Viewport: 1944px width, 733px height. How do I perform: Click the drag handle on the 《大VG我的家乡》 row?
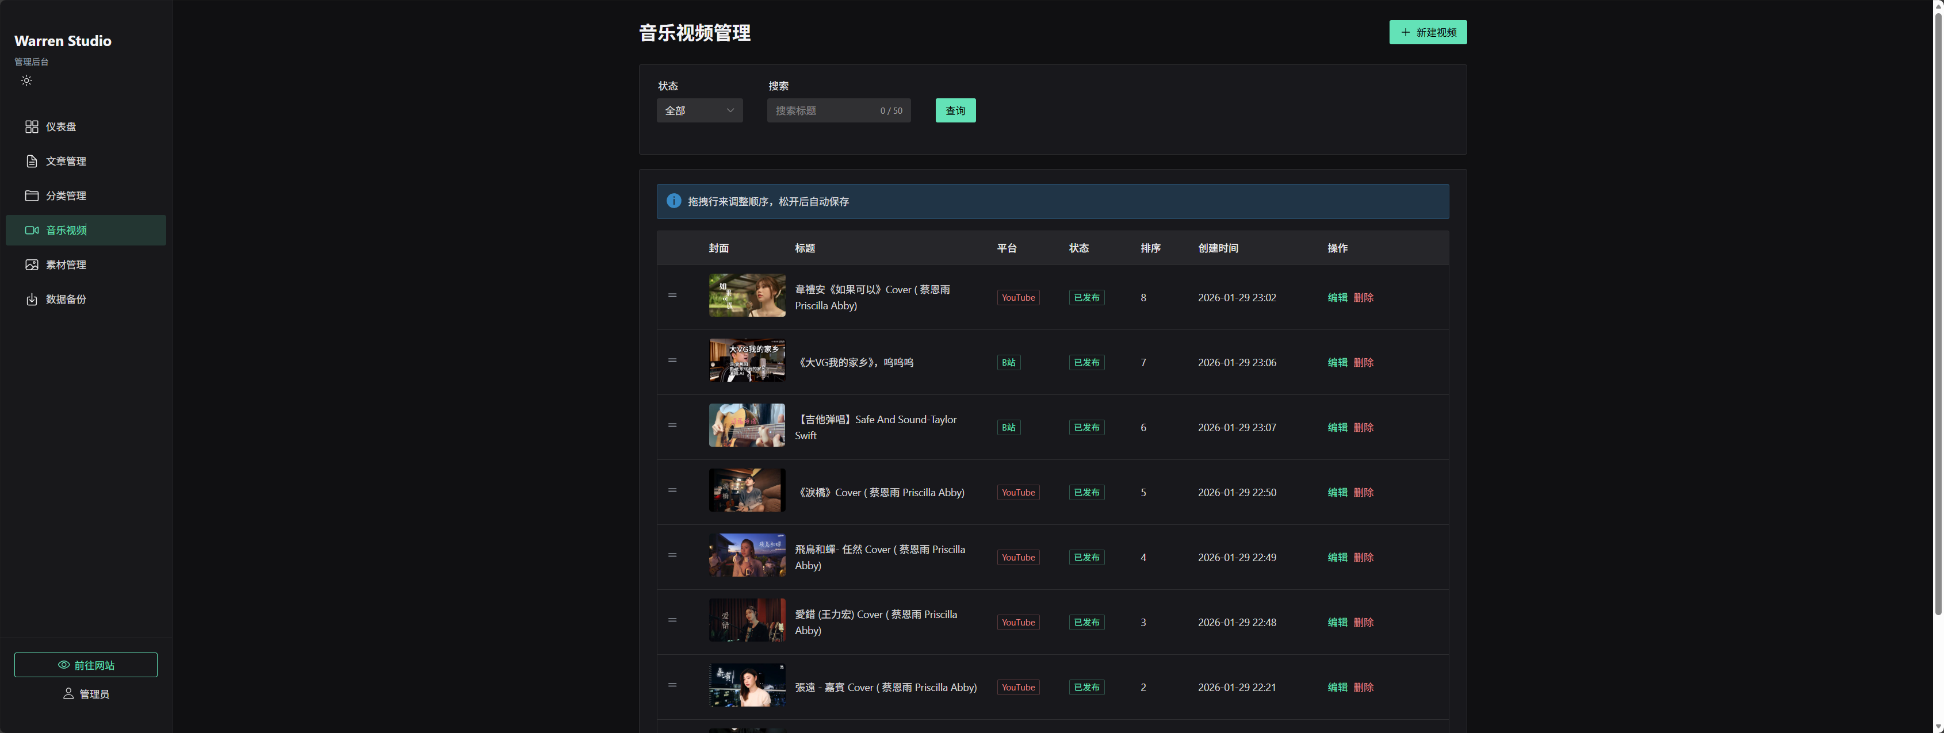coord(672,360)
